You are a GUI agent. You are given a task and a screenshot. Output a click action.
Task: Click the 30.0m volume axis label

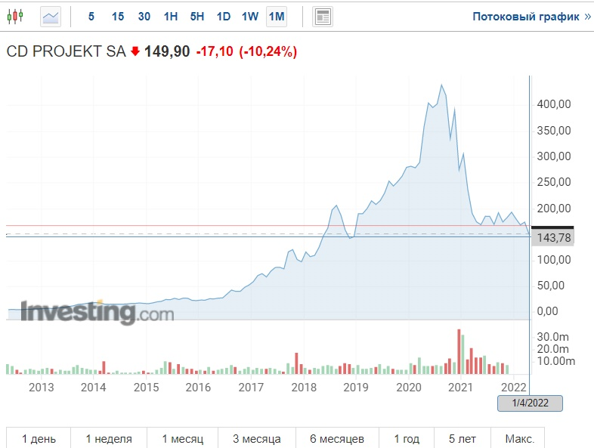click(x=552, y=337)
